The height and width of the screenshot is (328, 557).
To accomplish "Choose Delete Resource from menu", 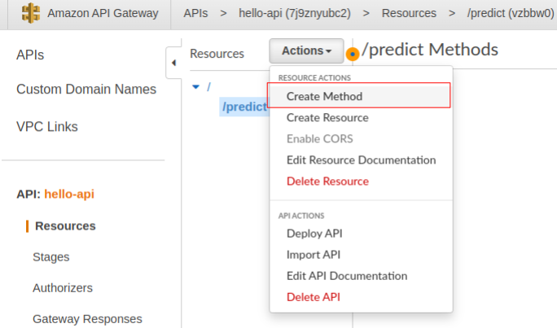I will click(x=361, y=181).
